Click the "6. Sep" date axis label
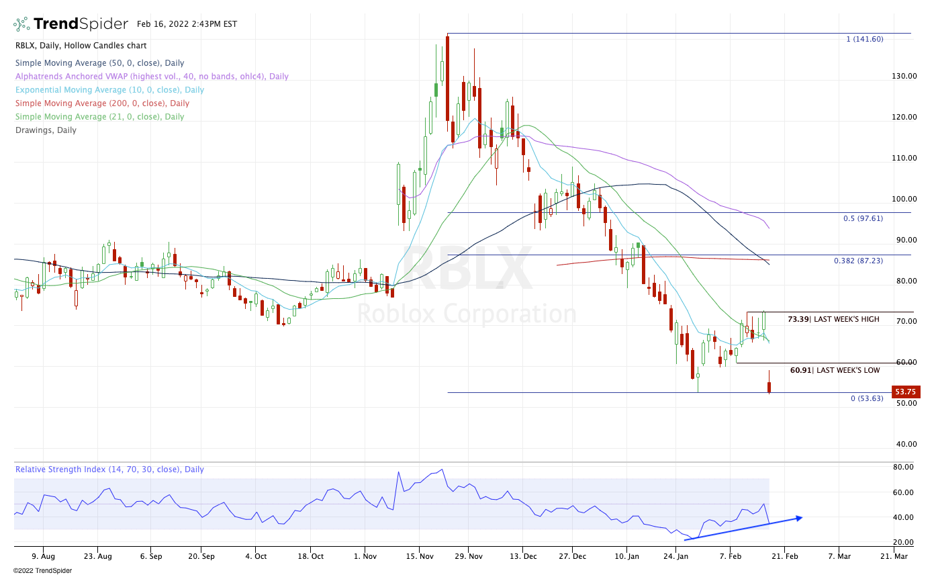934x577 pixels. coord(151,556)
